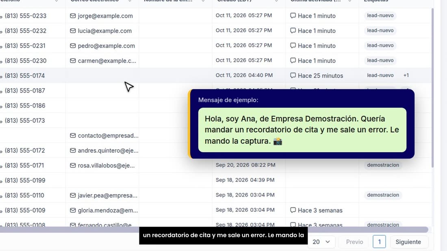Click the envelope icon beside jorge@example.com
447x251 pixels.
click(73, 16)
